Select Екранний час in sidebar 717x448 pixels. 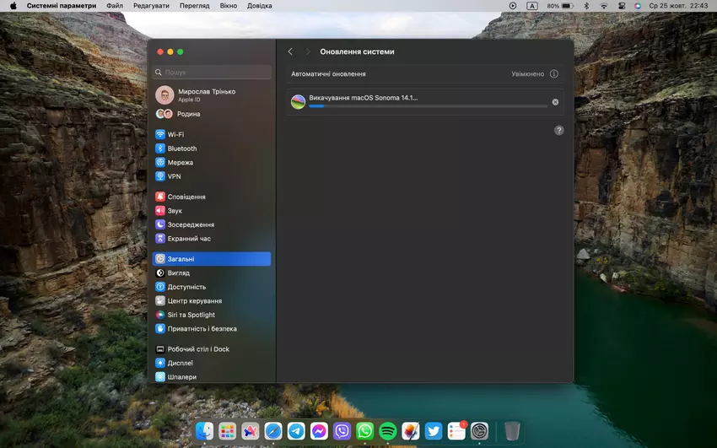pos(189,239)
